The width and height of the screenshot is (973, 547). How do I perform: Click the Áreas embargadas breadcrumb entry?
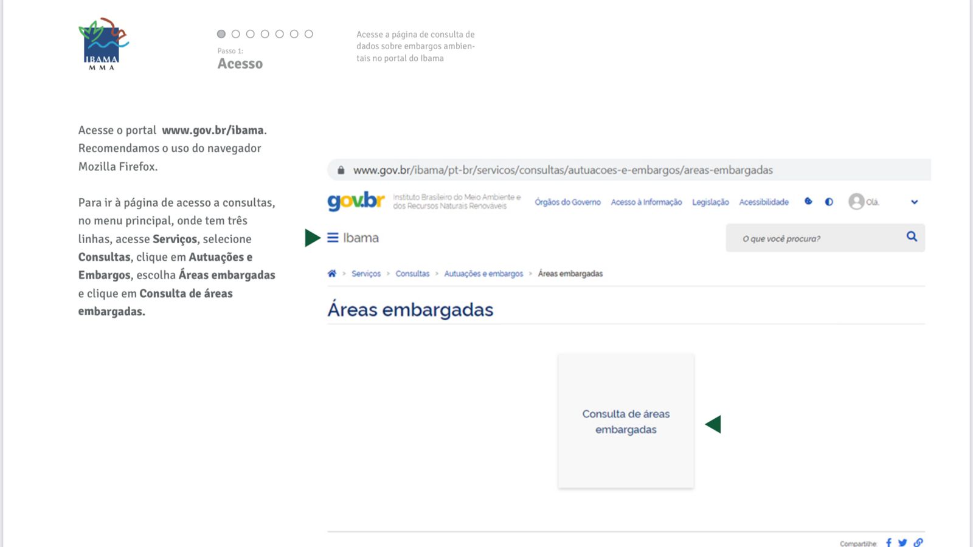(570, 273)
